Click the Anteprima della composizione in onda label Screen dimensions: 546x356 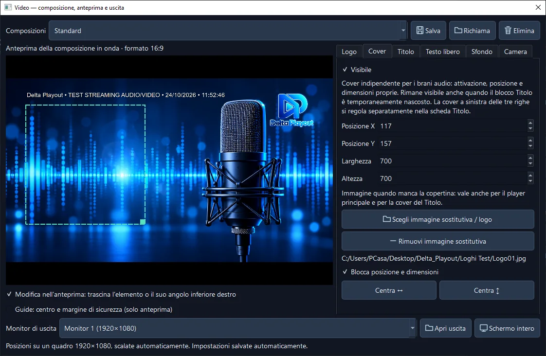click(x=85, y=48)
